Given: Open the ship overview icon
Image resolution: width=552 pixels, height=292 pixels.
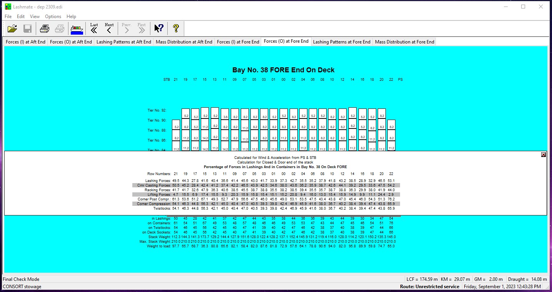Looking at the screenshot, I should (x=77, y=29).
